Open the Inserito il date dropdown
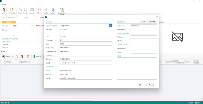Viewport: 203px width, 104px height. click(x=156, y=26)
